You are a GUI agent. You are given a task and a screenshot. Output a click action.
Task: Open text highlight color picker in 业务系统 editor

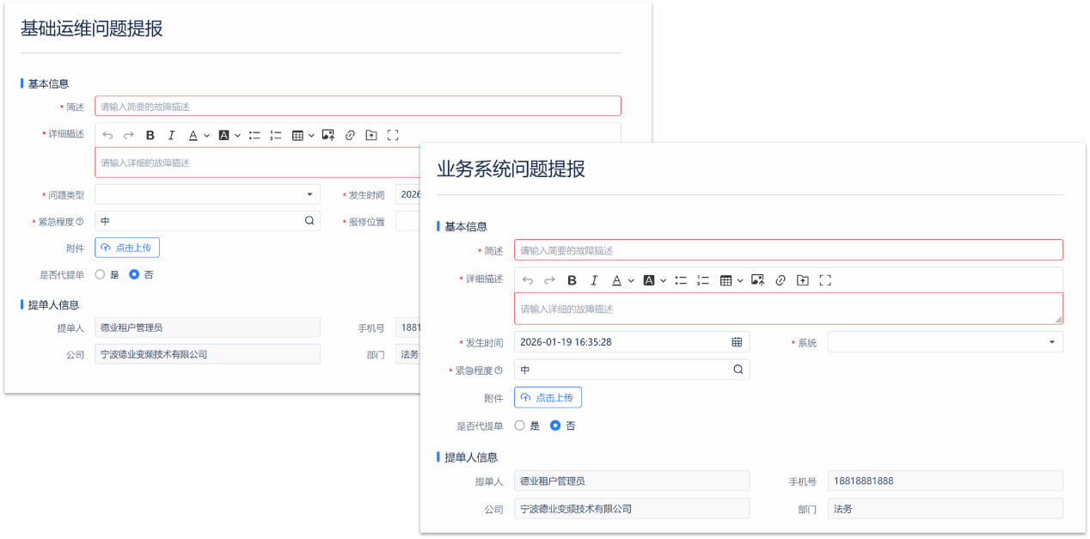[x=655, y=280]
